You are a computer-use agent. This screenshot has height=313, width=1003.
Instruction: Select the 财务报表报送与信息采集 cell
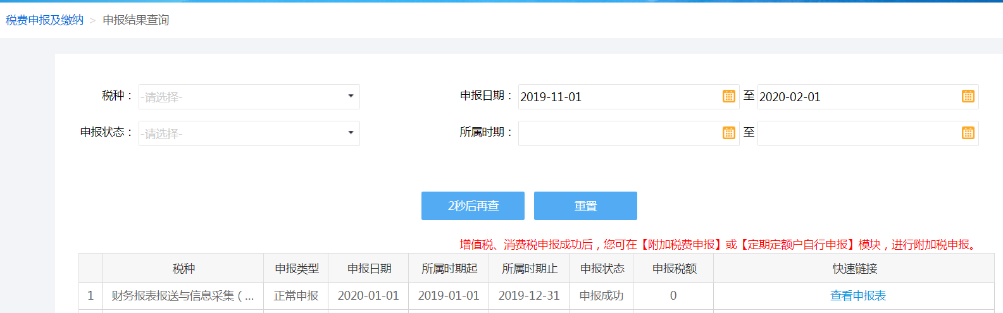[183, 296]
